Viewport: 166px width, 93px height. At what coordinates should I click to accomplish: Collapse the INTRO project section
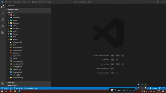[x=28, y=12]
